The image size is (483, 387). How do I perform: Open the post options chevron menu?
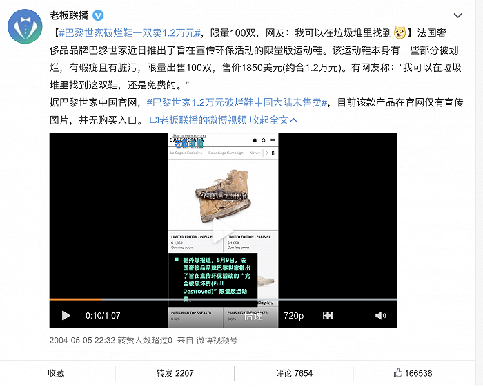click(x=457, y=15)
